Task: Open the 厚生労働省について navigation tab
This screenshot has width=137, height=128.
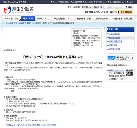Action: tap(63, 18)
